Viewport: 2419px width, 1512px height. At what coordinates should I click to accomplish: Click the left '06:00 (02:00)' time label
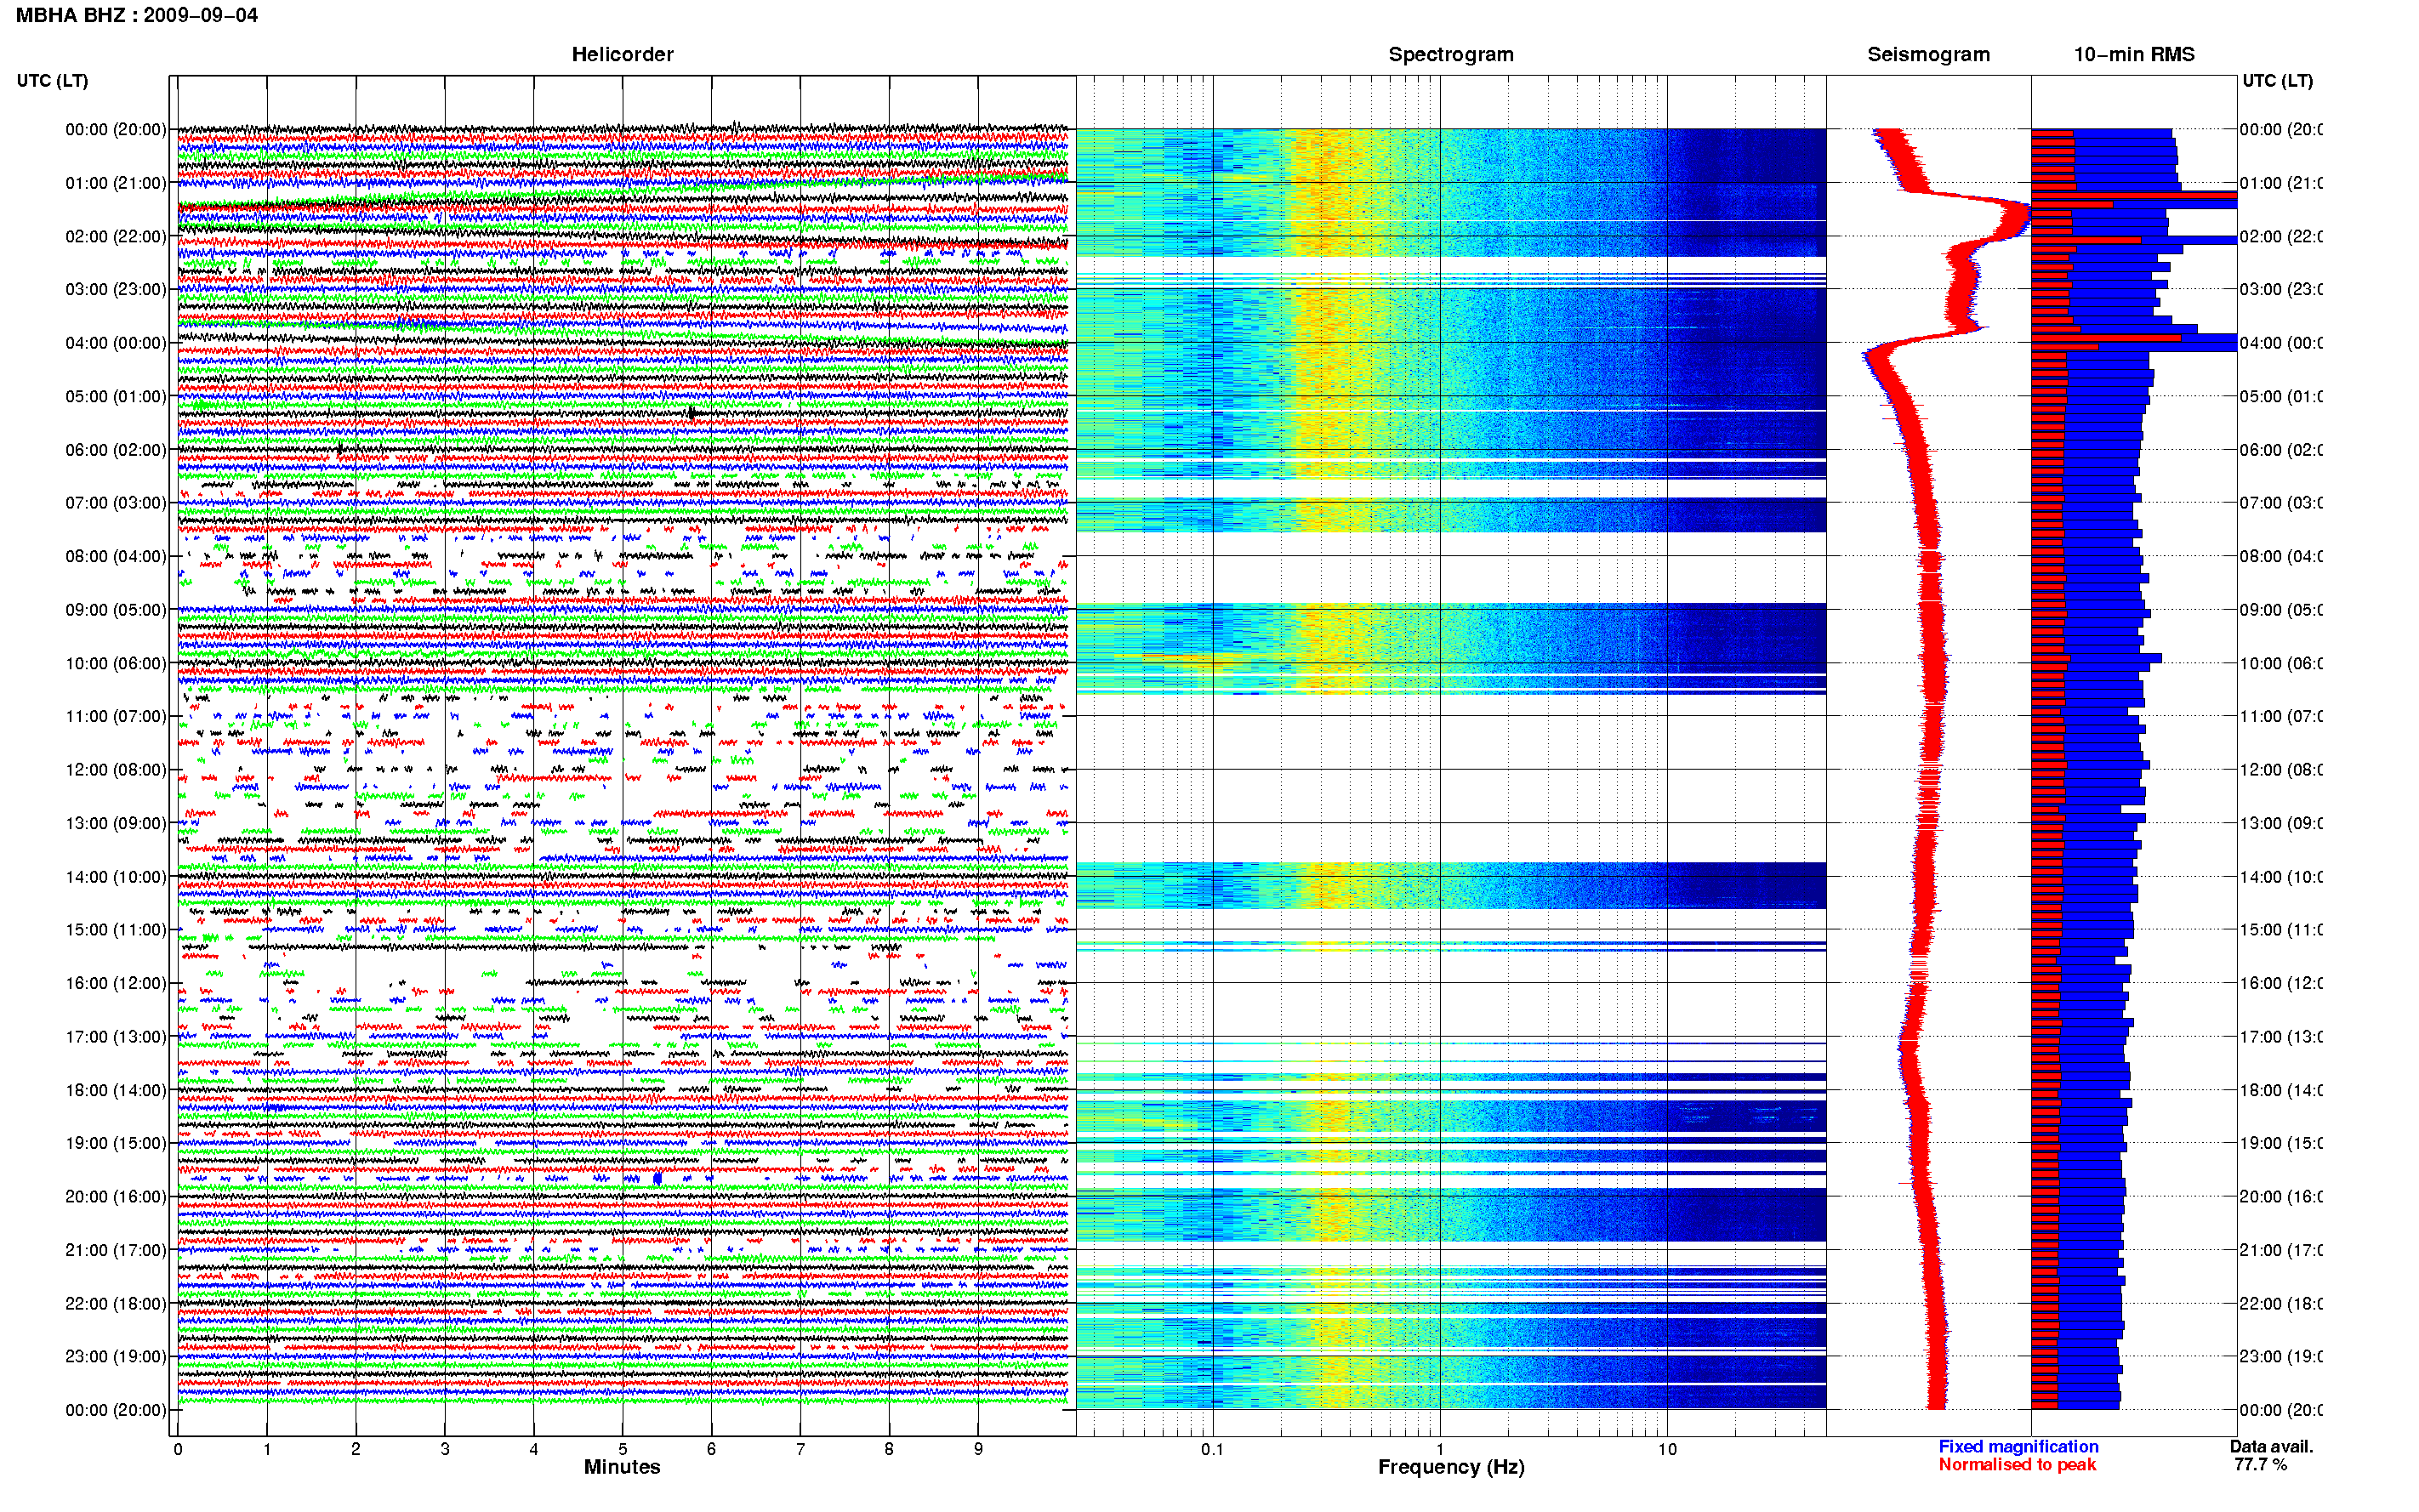pos(115,450)
